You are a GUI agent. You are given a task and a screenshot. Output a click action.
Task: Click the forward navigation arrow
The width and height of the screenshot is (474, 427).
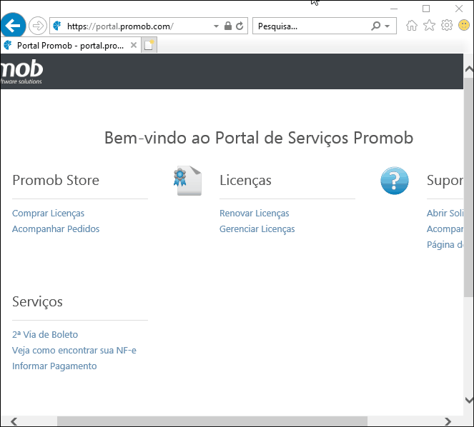click(x=38, y=26)
